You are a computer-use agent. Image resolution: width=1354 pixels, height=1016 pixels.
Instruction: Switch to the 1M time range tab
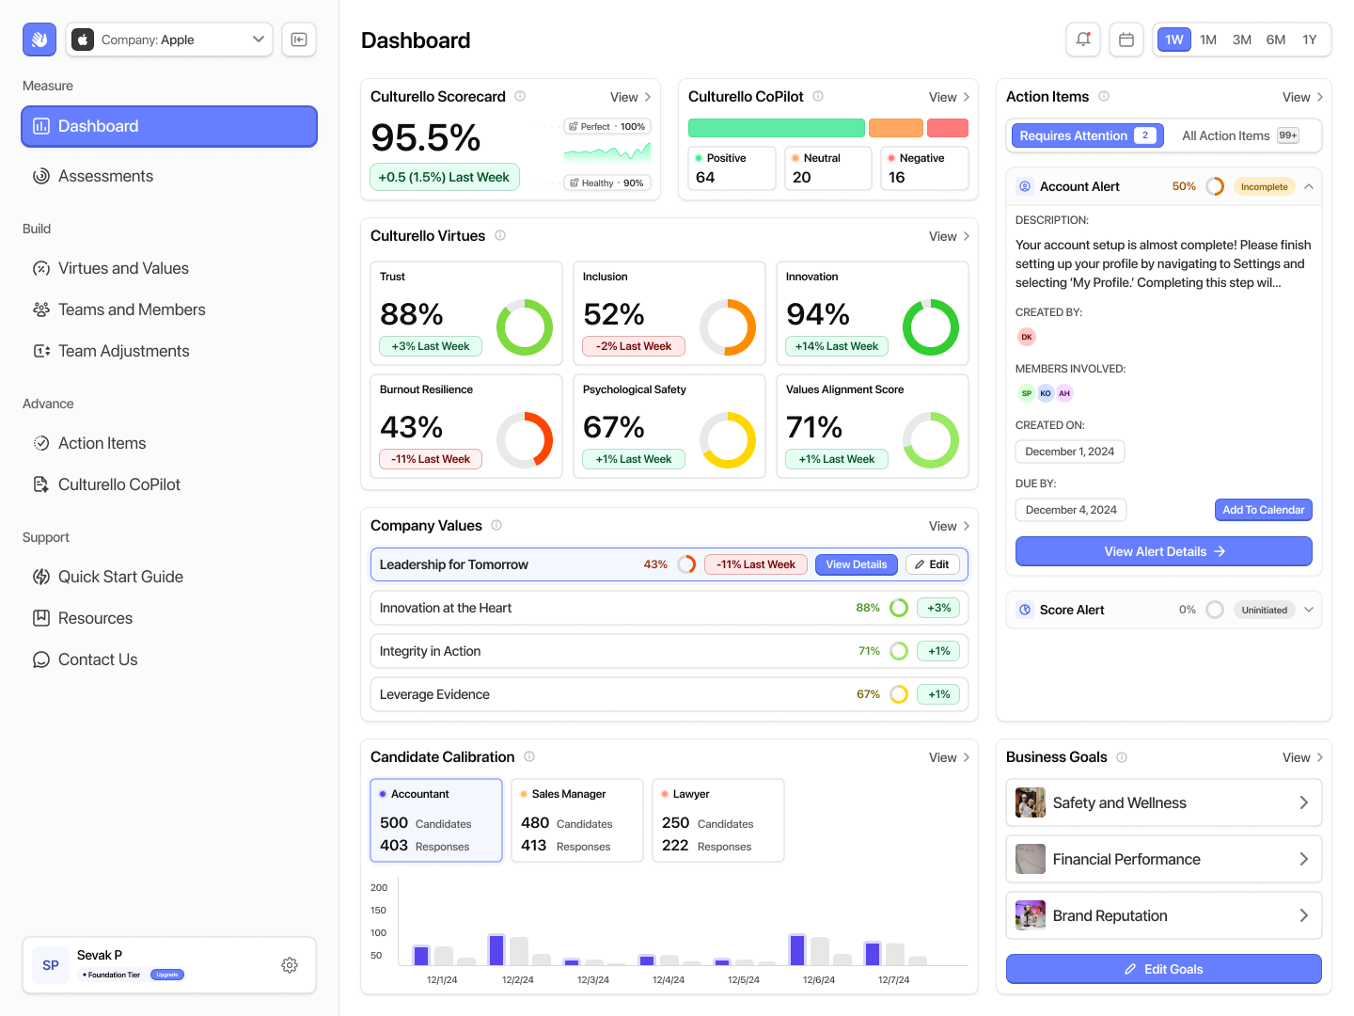[1207, 40]
